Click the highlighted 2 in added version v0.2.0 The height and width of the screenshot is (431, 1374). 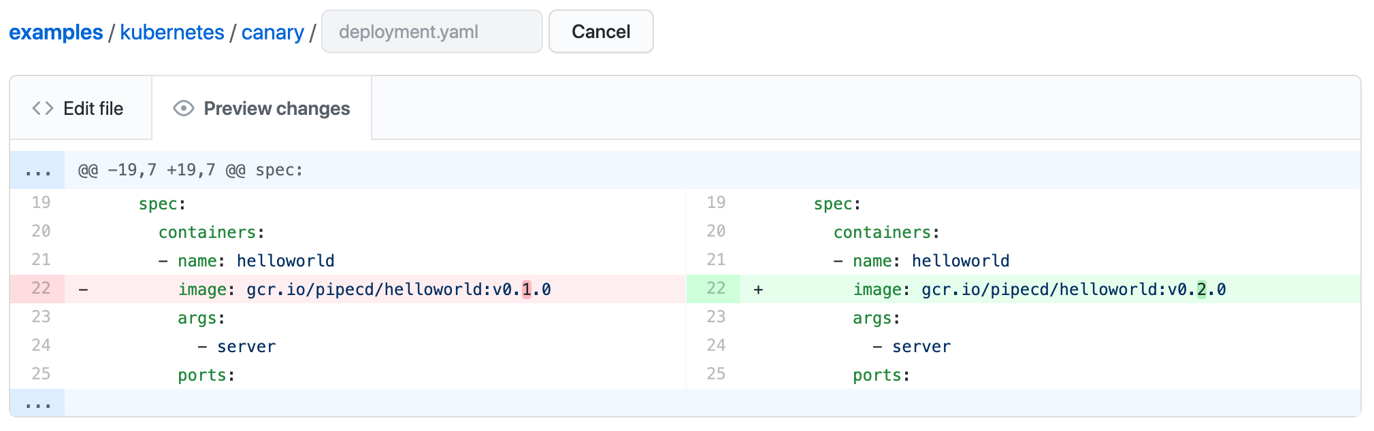tap(1201, 290)
